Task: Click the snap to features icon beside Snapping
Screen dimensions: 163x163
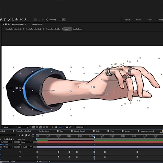Action: [64, 20]
